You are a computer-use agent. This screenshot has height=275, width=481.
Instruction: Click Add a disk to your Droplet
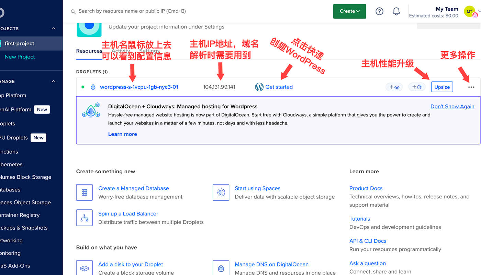tap(131, 264)
